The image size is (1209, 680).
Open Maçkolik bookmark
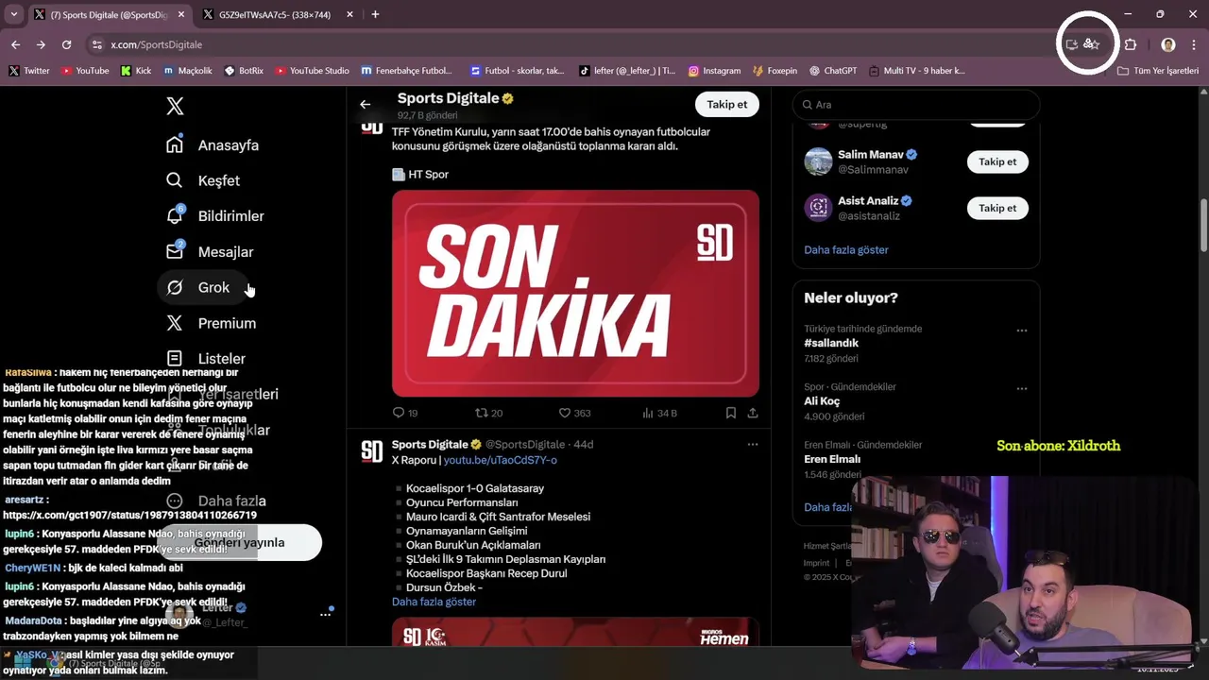pos(187,71)
